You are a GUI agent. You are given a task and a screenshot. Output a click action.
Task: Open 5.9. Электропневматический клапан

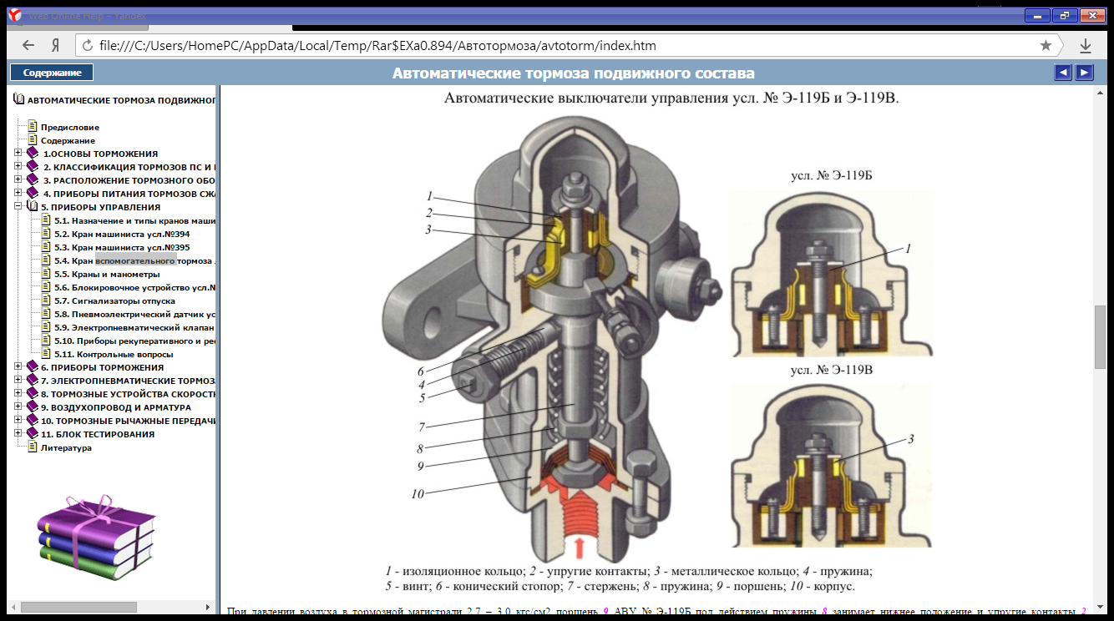point(135,328)
